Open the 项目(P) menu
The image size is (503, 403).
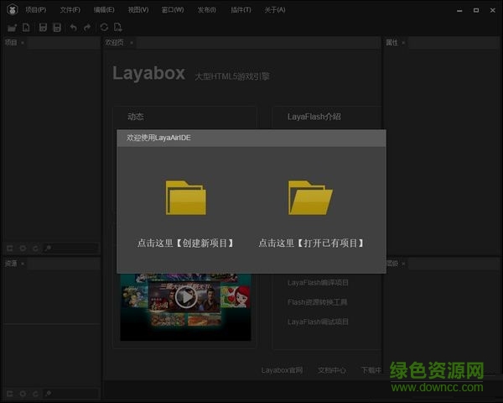coord(36,10)
